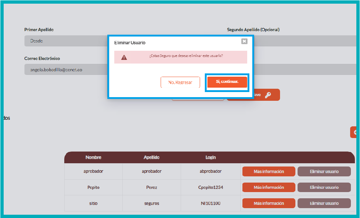This screenshot has width=360, height=218.
Task: Open Más información for aprobador user
Action: (269, 171)
